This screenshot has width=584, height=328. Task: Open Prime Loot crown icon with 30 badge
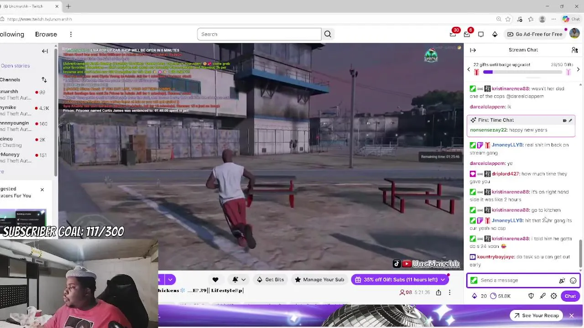(453, 34)
